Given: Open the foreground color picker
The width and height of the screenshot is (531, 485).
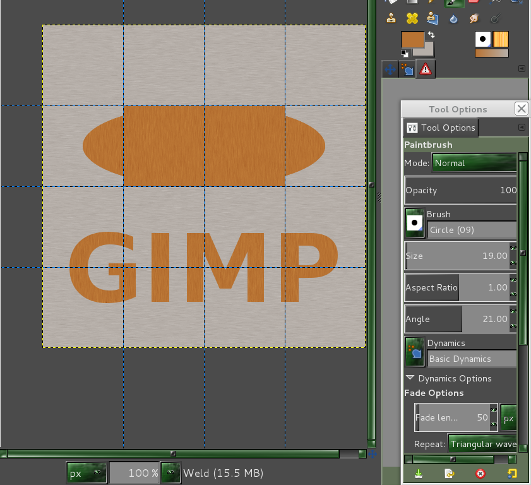Looking at the screenshot, I should click(412, 40).
